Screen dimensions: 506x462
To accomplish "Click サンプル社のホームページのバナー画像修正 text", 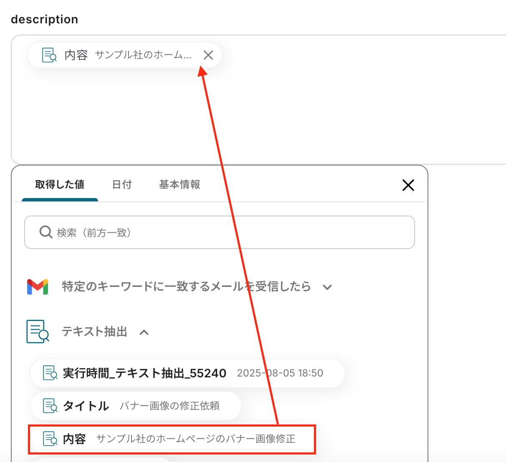I will pos(196,439).
